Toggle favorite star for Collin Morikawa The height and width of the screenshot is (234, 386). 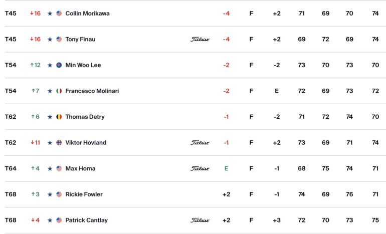click(x=50, y=14)
